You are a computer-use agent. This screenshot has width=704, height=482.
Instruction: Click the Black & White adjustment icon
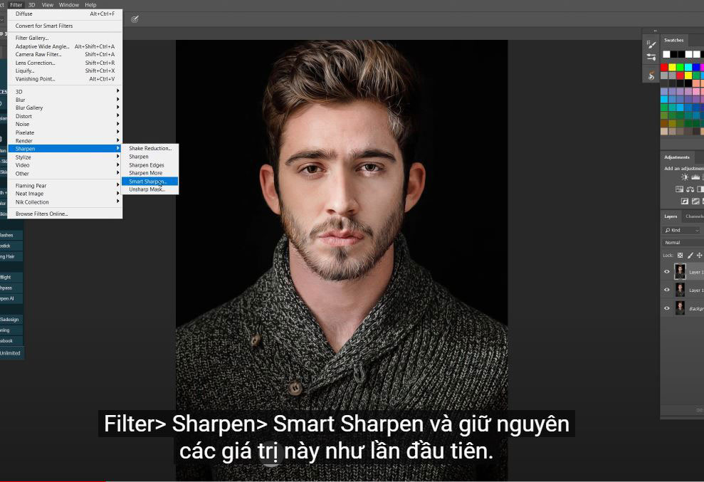click(700, 189)
